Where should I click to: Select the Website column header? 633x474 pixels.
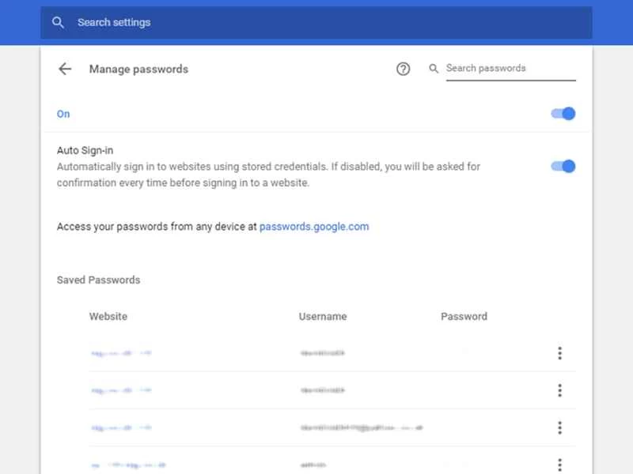(108, 316)
